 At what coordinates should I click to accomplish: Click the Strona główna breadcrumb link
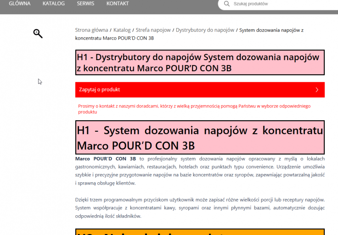click(x=91, y=30)
